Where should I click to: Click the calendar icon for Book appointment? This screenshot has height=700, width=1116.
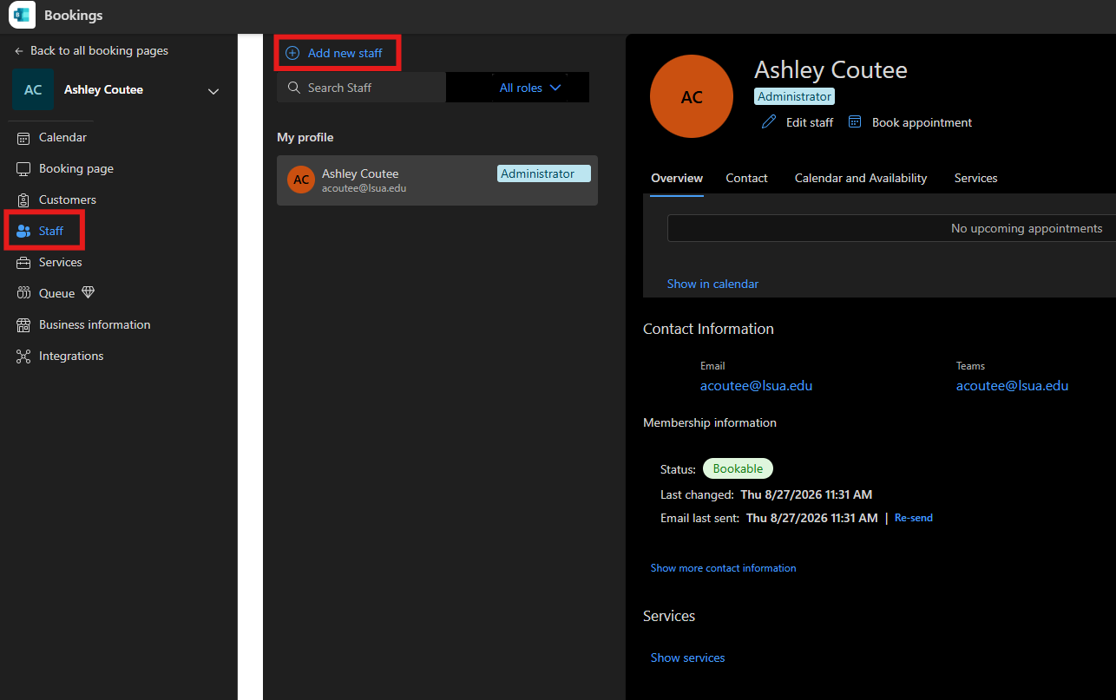click(x=855, y=122)
